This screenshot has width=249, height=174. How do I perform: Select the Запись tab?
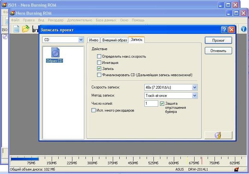[137, 40]
